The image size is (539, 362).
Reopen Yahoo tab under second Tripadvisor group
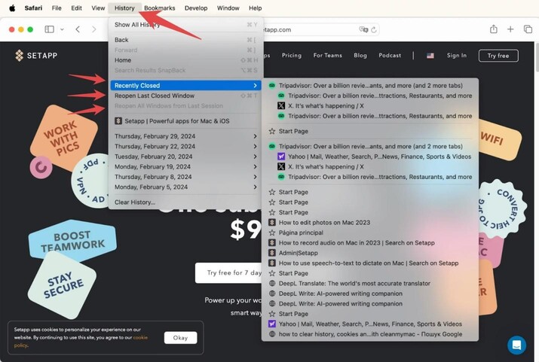[x=370, y=157]
